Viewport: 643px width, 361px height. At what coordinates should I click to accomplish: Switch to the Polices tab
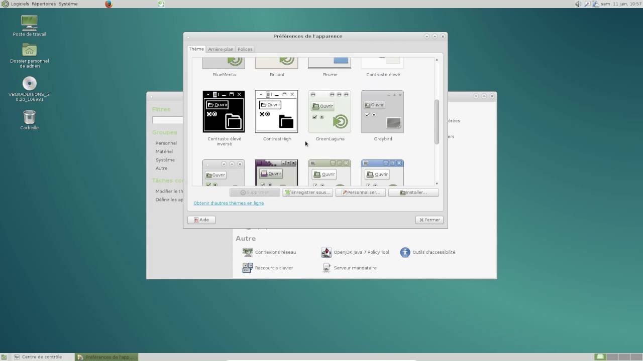pos(245,49)
